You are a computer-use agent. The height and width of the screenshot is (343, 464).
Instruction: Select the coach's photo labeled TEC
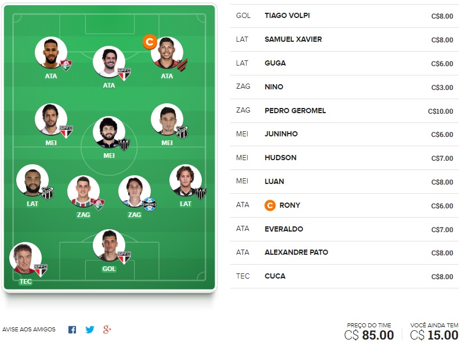26,258
